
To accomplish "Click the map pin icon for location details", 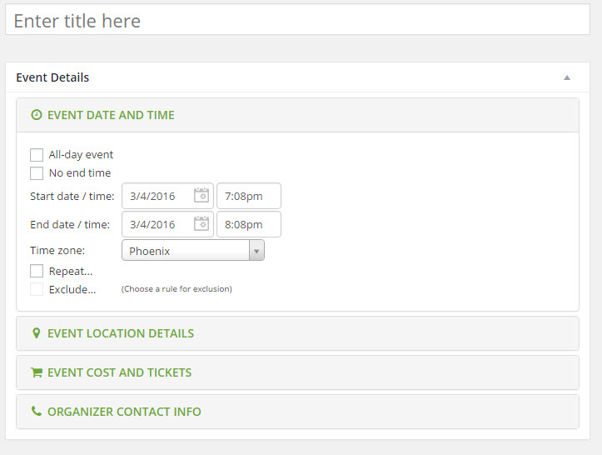I will tap(36, 333).
